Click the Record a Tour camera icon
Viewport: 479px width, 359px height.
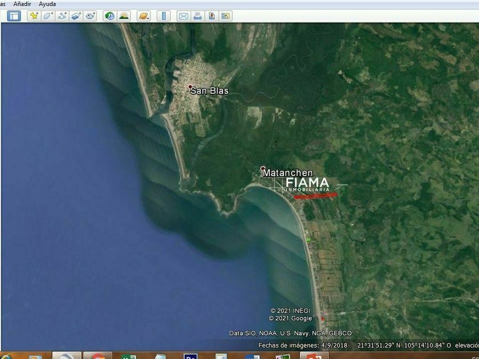point(90,16)
